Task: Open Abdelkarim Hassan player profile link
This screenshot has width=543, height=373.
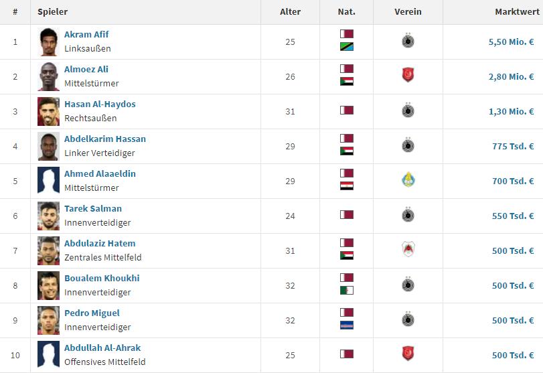Action: click(x=104, y=139)
